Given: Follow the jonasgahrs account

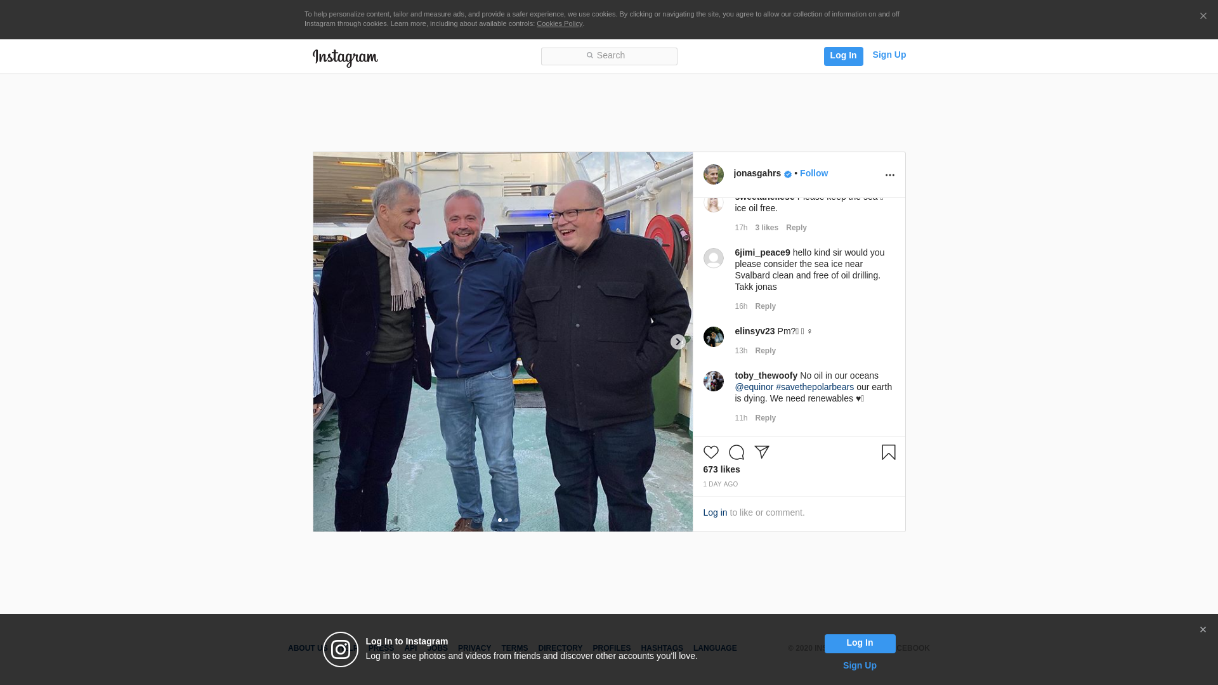Looking at the screenshot, I should [x=813, y=174].
